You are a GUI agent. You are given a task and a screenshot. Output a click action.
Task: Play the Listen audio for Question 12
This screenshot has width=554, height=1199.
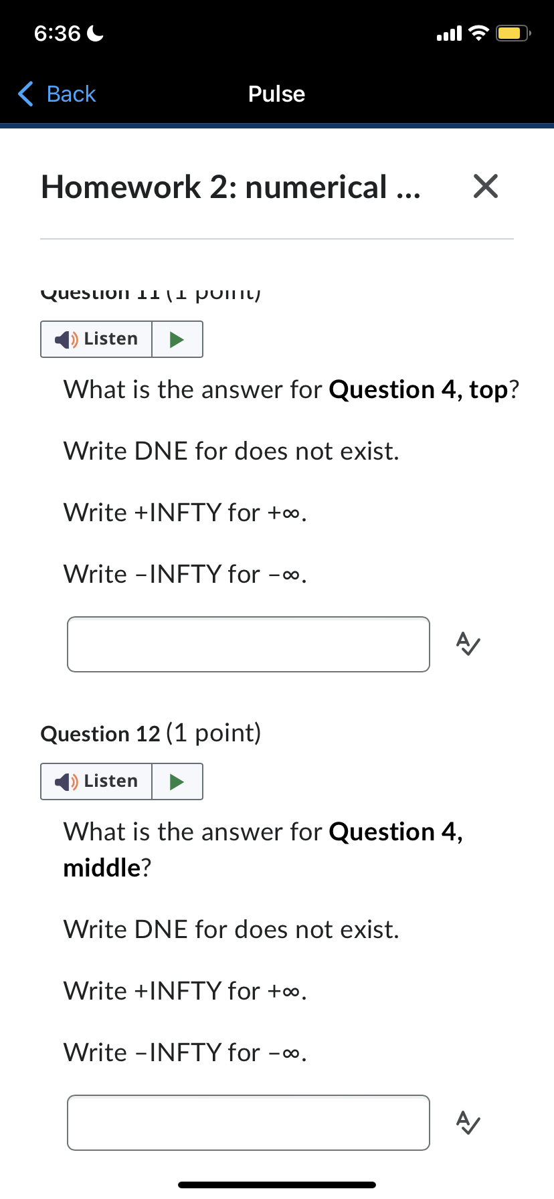coord(96,781)
